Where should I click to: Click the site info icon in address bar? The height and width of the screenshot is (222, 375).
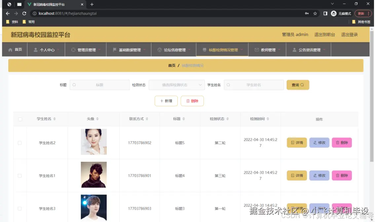coord(34,14)
